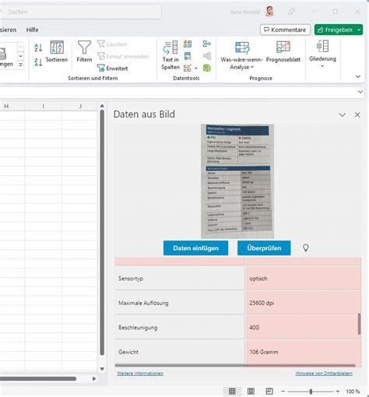Select column I header
This screenshot has height=397, width=369.
click(43, 106)
